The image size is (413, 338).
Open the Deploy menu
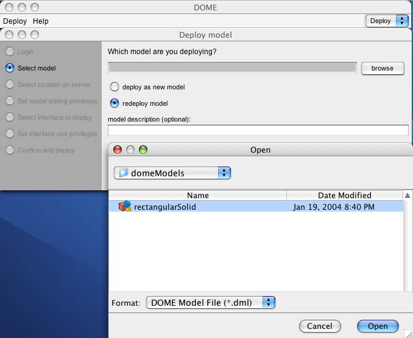[x=15, y=21]
